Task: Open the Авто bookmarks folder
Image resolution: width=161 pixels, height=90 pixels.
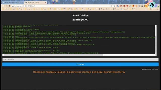Action: click(13, 9)
